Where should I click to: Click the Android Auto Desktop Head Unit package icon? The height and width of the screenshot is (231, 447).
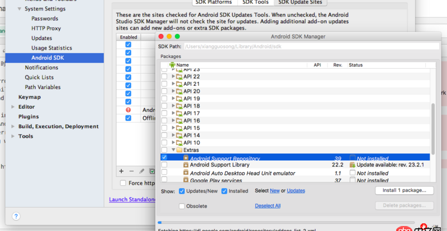click(186, 173)
